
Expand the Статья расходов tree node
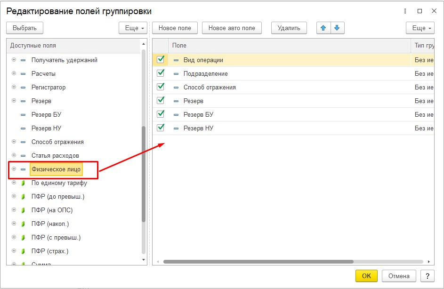pyautogui.click(x=14, y=155)
